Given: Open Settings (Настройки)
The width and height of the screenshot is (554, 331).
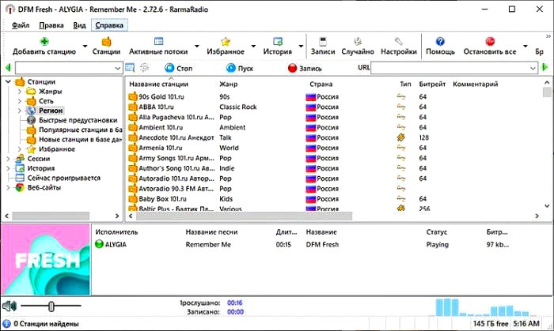Looking at the screenshot, I should tap(399, 46).
